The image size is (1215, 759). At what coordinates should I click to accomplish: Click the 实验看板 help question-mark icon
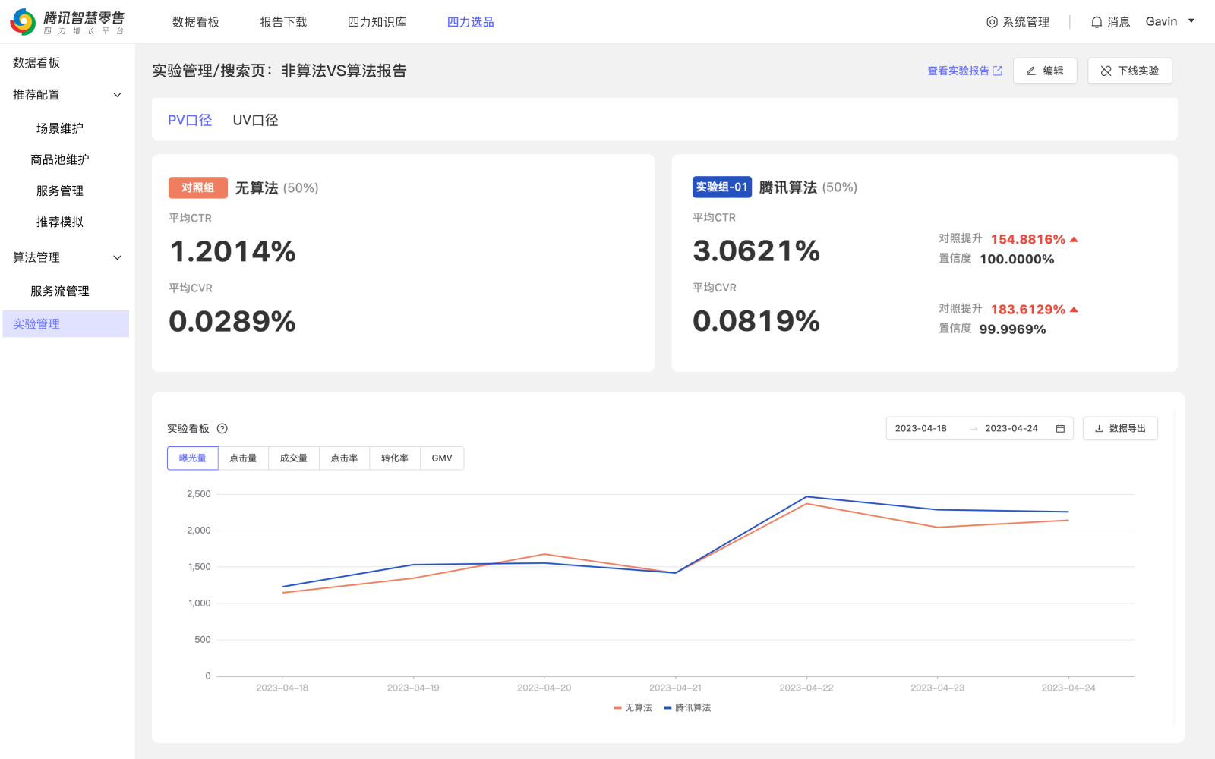222,429
